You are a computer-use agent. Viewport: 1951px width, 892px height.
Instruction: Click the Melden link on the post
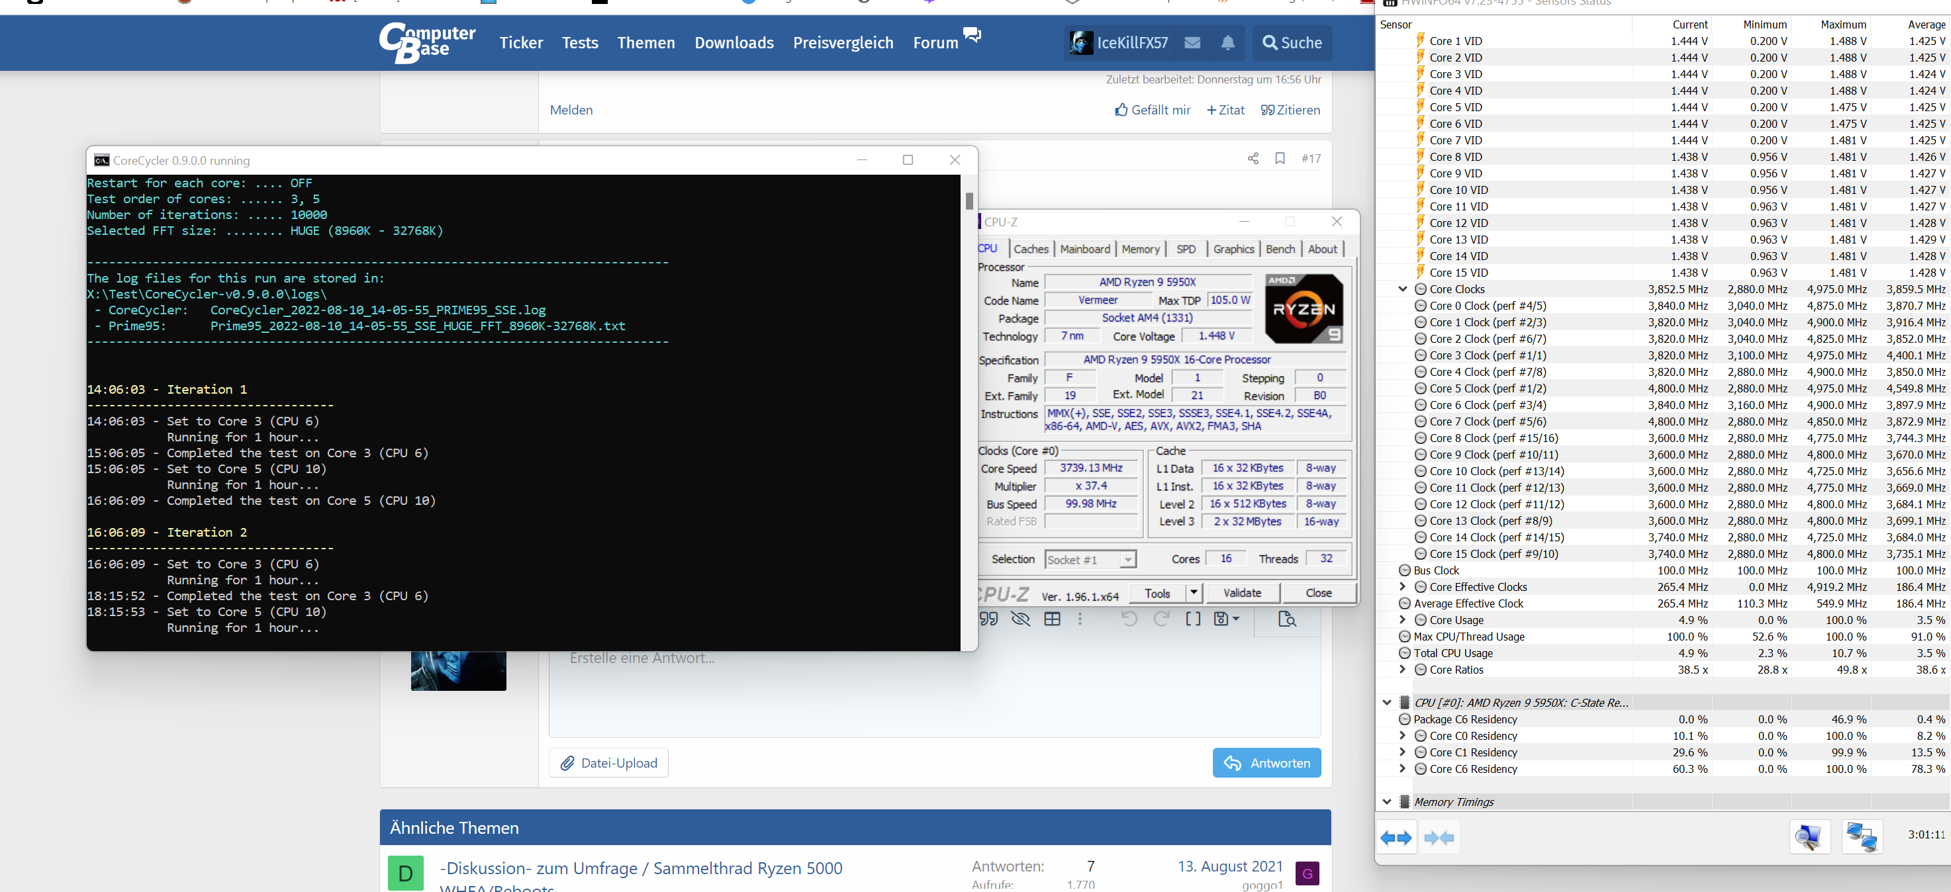571,110
